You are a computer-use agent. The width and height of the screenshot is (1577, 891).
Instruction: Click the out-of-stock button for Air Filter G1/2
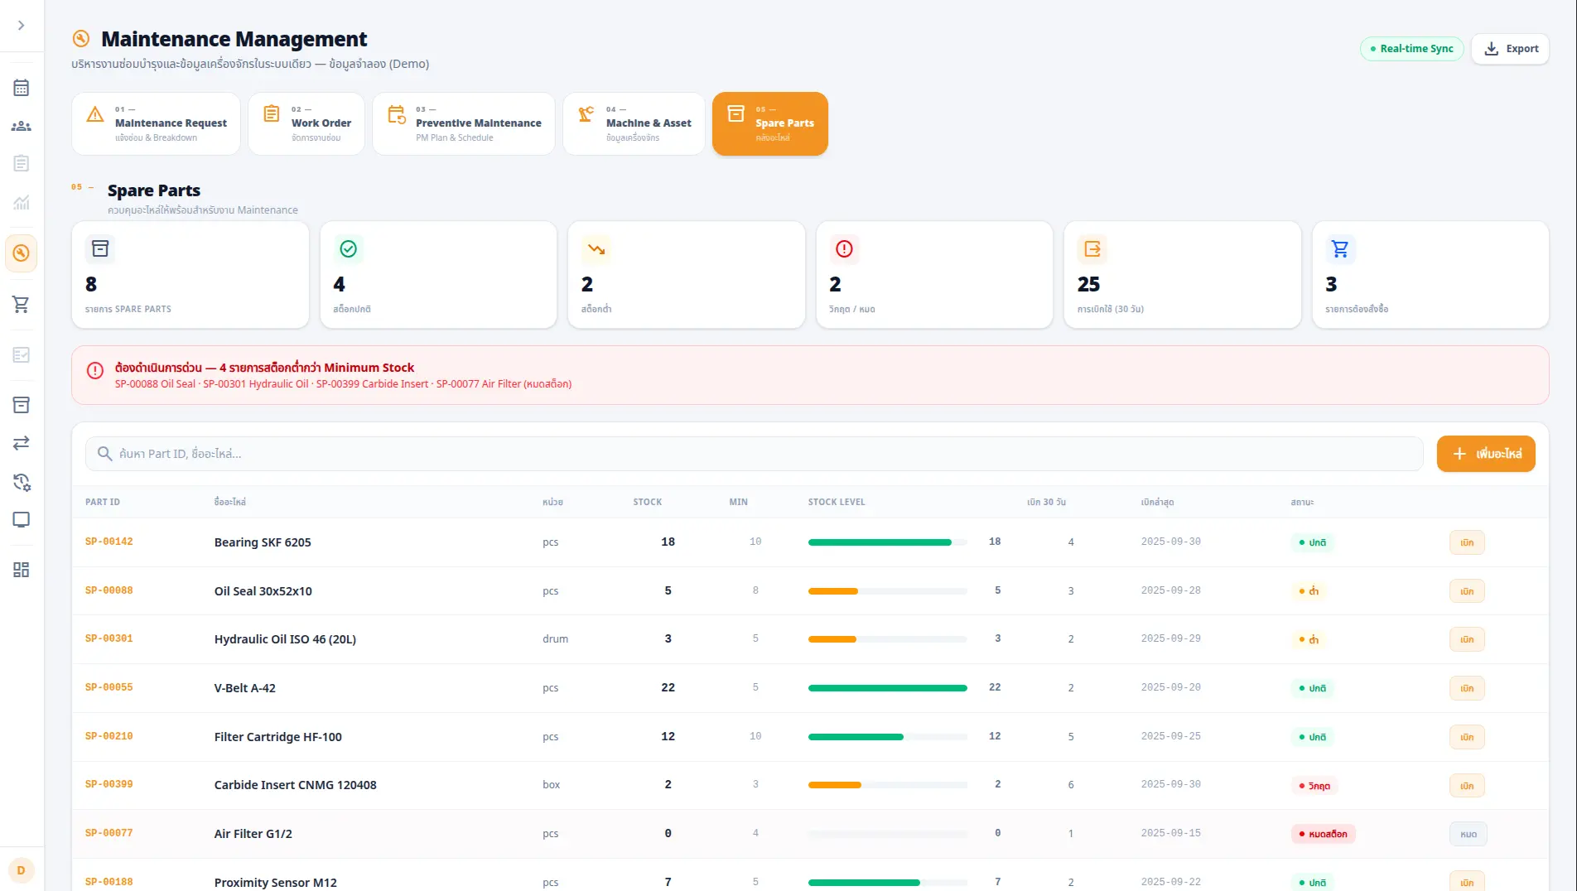(1468, 834)
